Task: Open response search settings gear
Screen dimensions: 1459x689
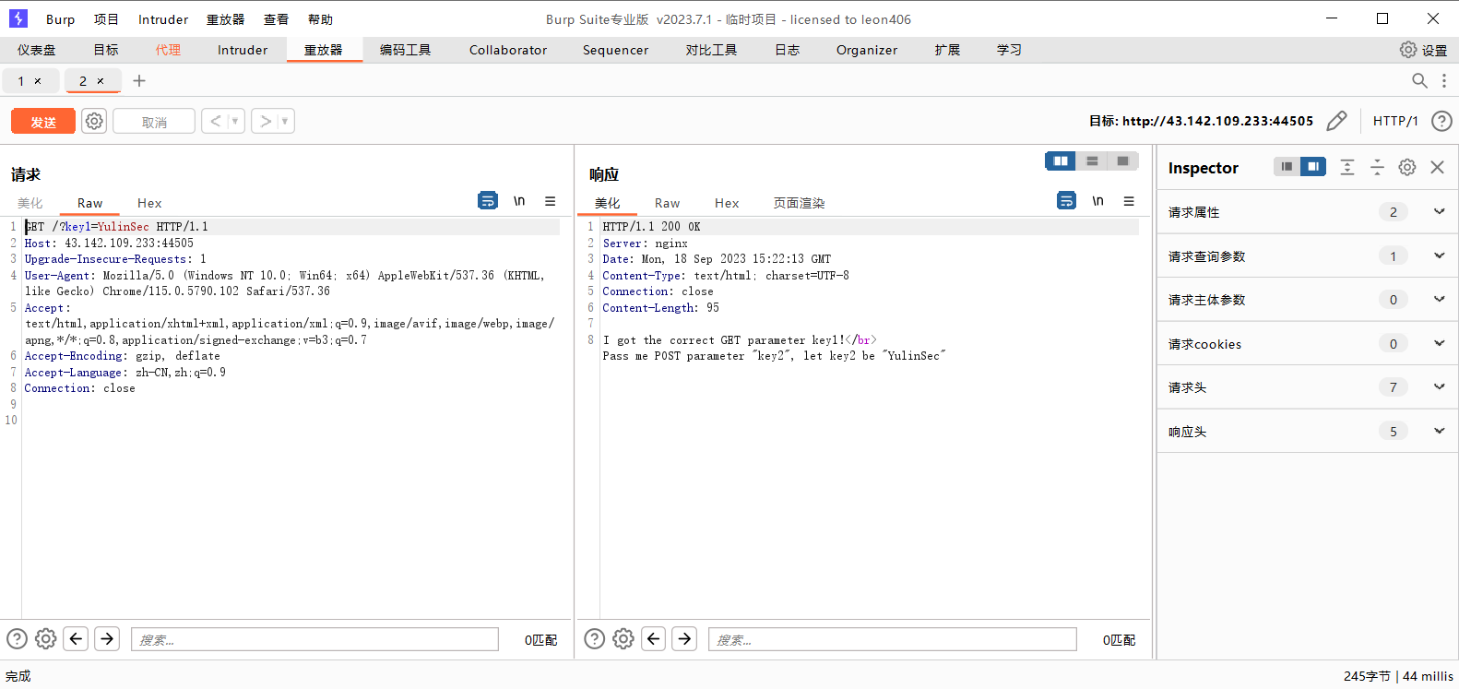Action: pyautogui.click(x=623, y=638)
